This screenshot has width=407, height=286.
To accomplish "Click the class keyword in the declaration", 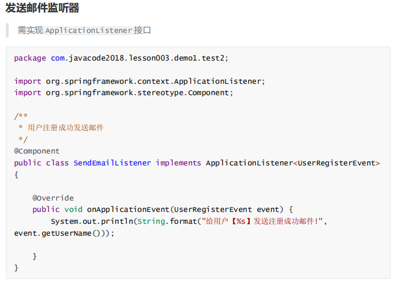I will pyautogui.click(x=57, y=163).
